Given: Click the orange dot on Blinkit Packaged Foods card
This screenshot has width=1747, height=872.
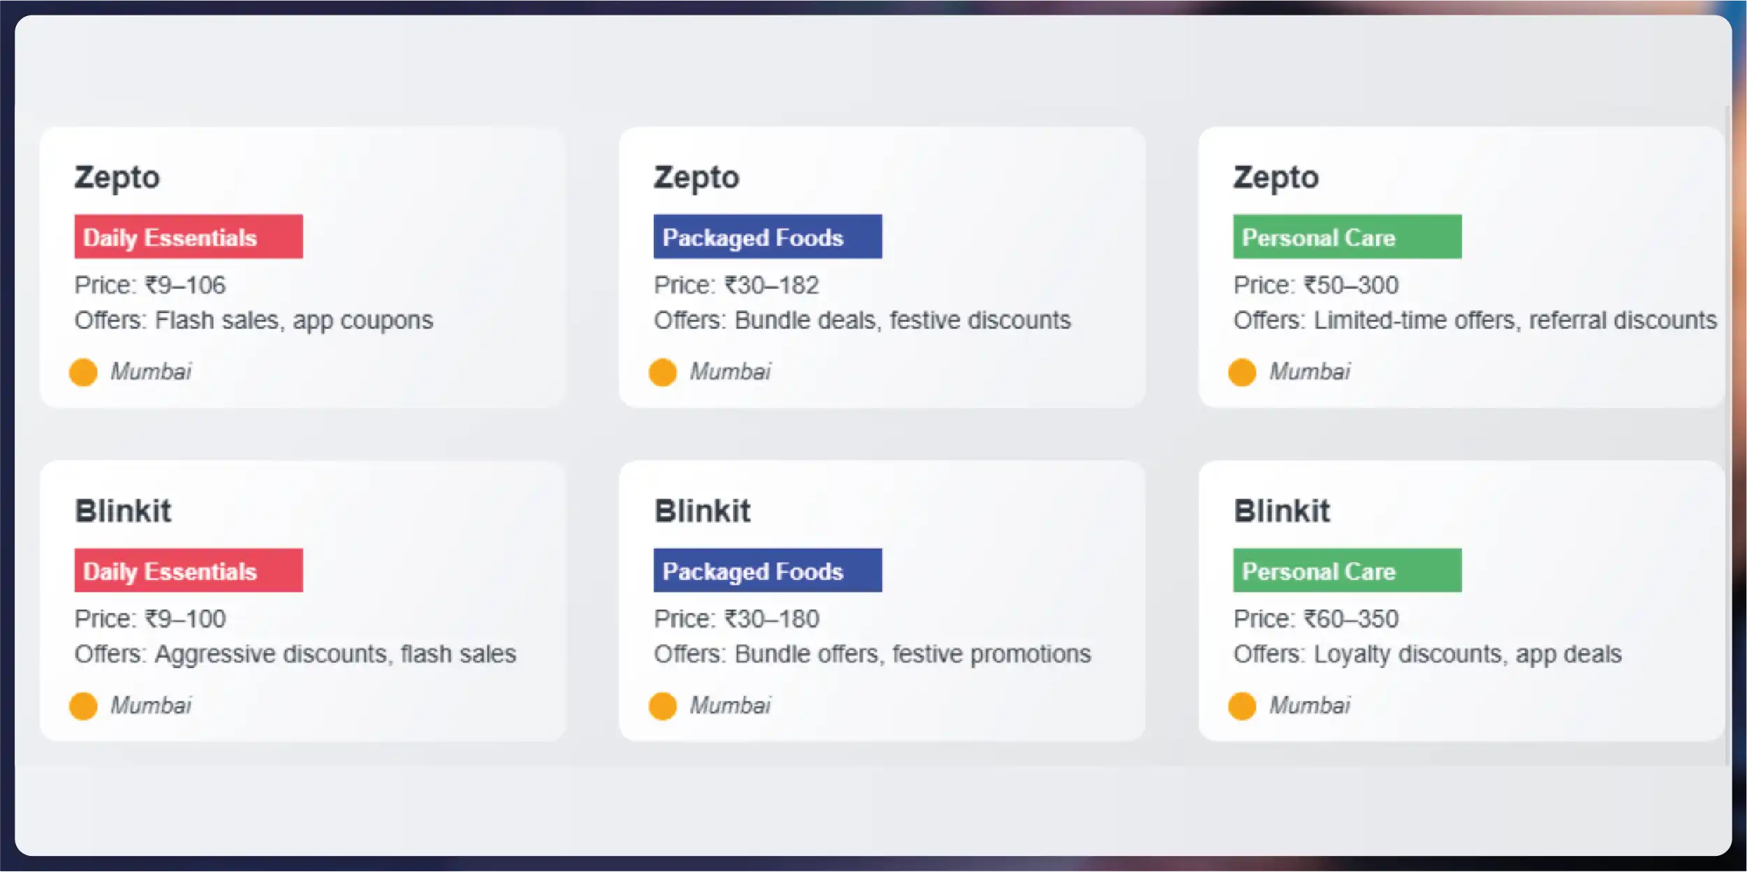Looking at the screenshot, I should point(662,706).
